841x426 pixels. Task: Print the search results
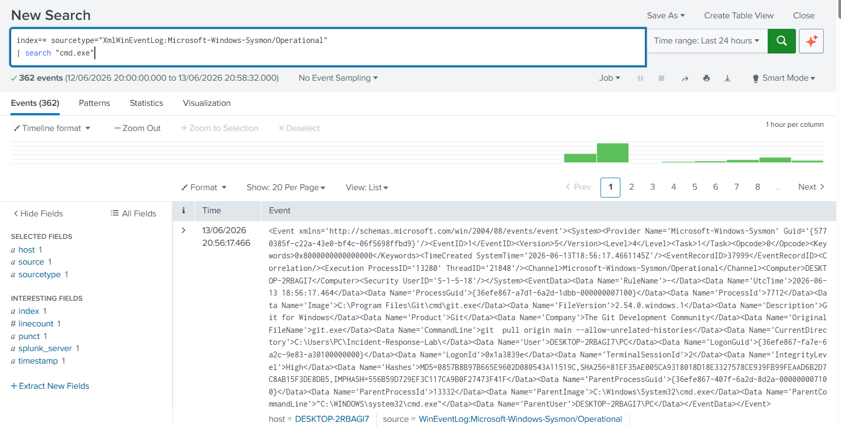(x=706, y=78)
